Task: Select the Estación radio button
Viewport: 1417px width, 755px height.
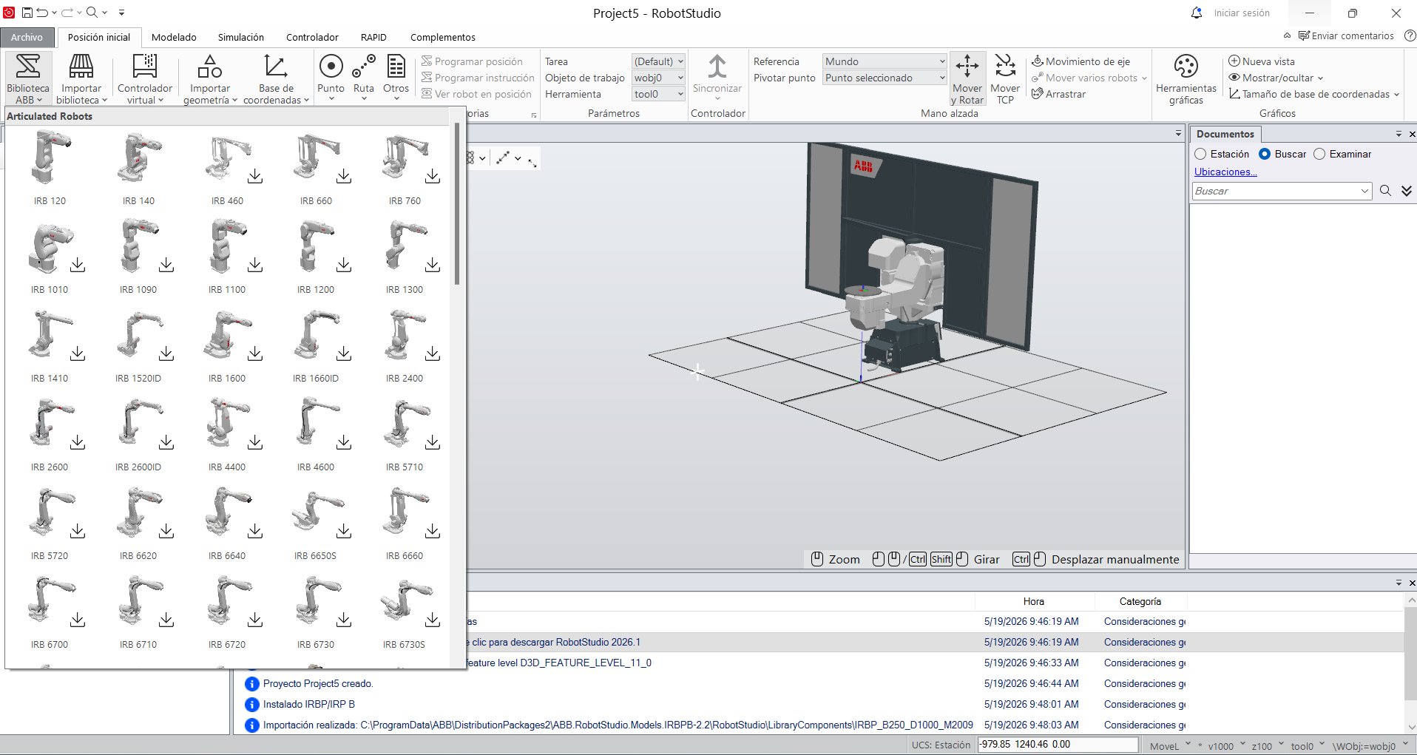Action: pyautogui.click(x=1200, y=154)
